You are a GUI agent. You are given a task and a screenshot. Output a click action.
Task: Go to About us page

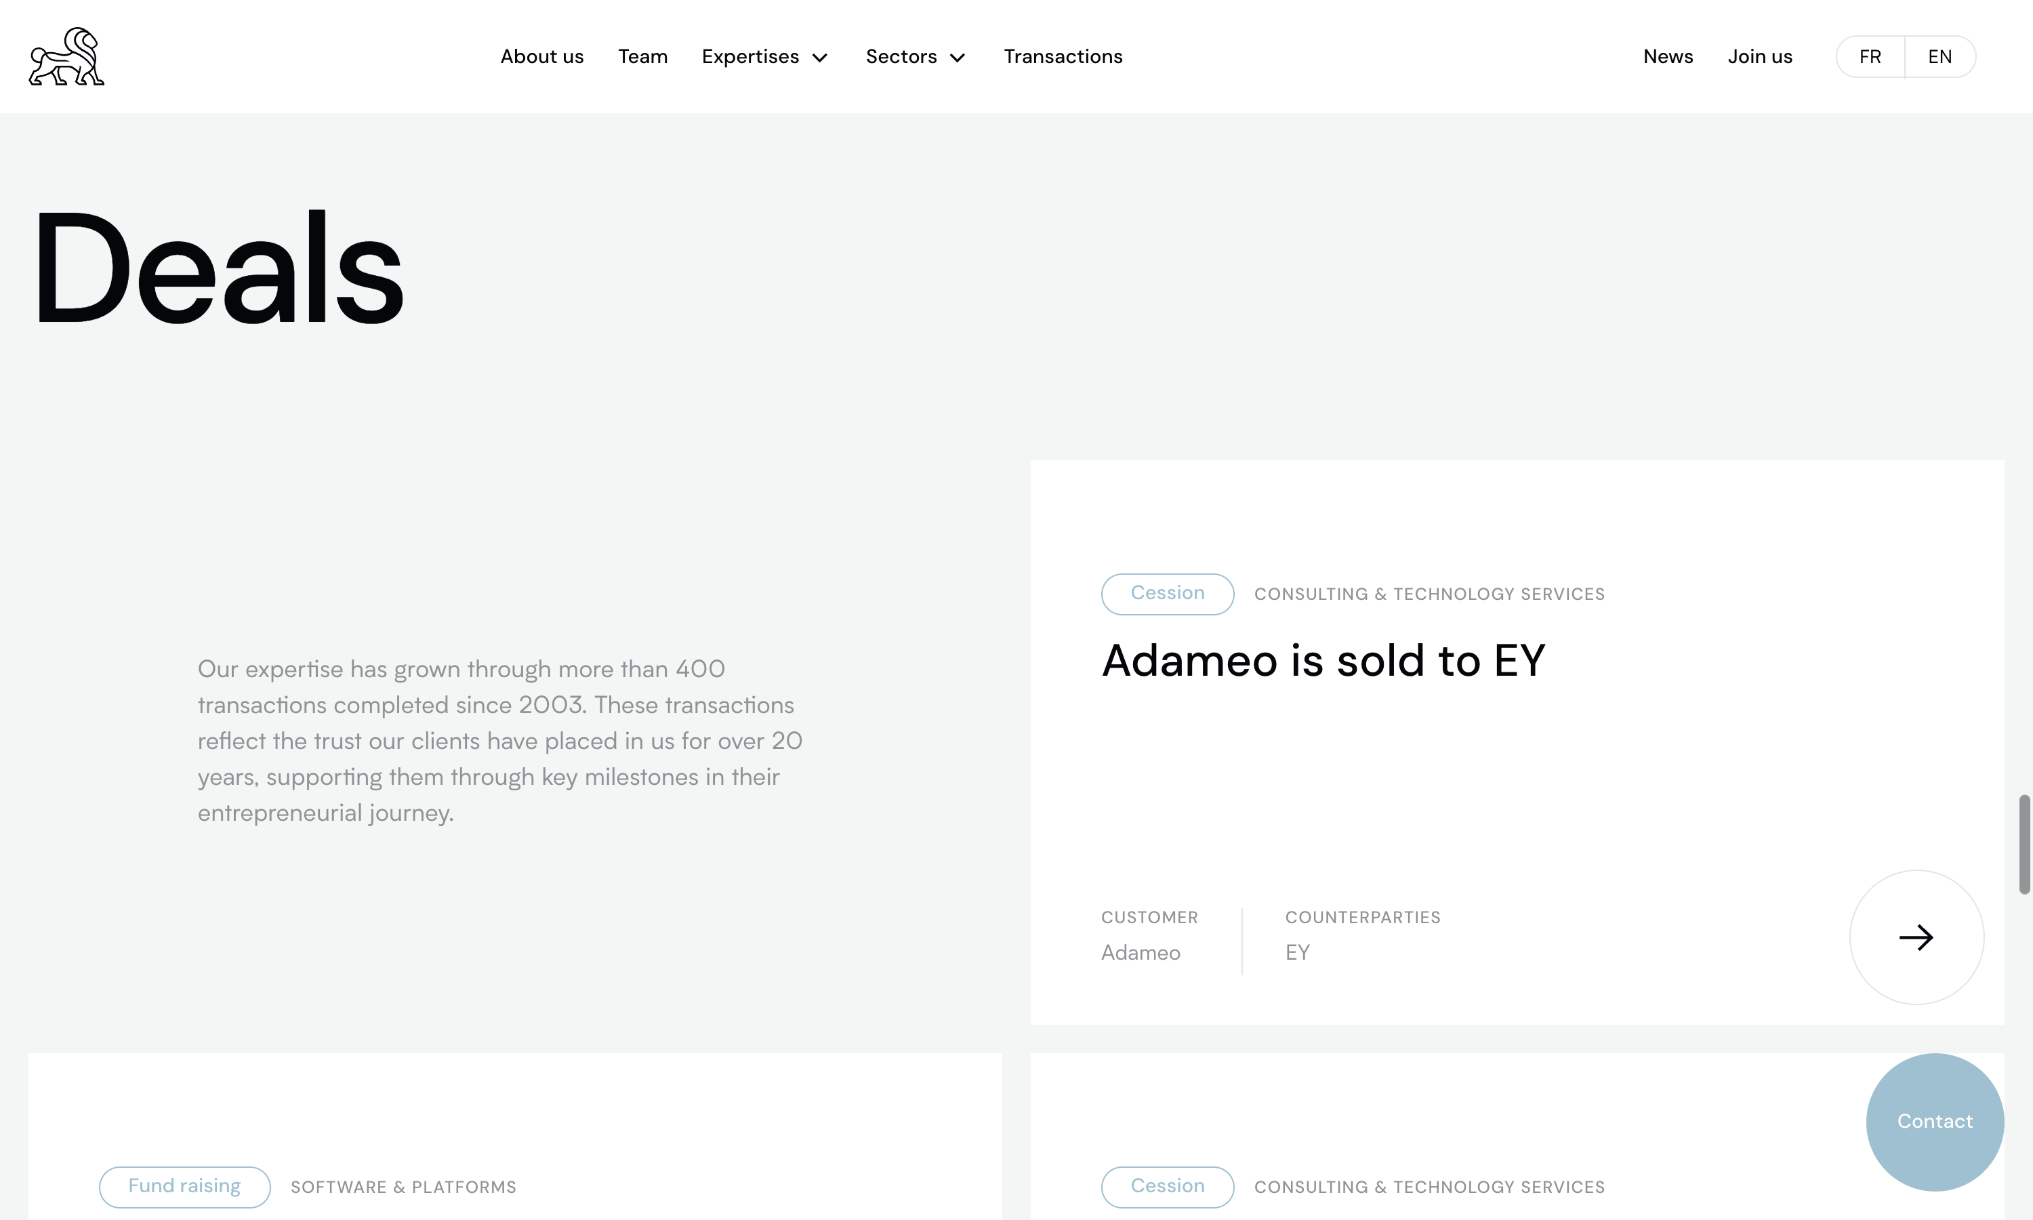tap(541, 57)
